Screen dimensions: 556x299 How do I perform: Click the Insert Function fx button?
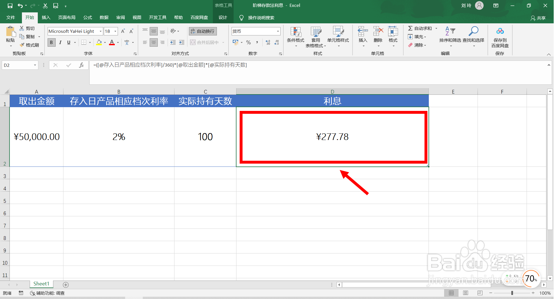82,65
